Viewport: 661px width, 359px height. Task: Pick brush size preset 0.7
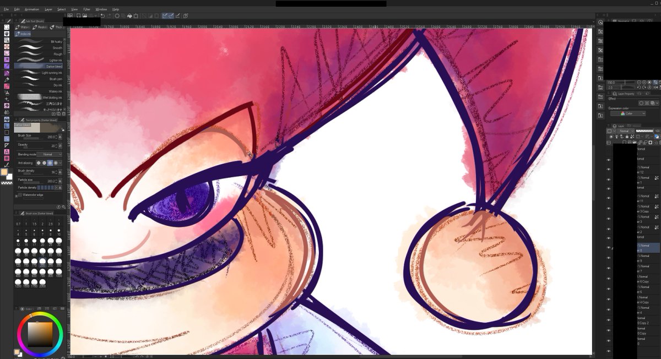pyautogui.click(x=18, y=223)
